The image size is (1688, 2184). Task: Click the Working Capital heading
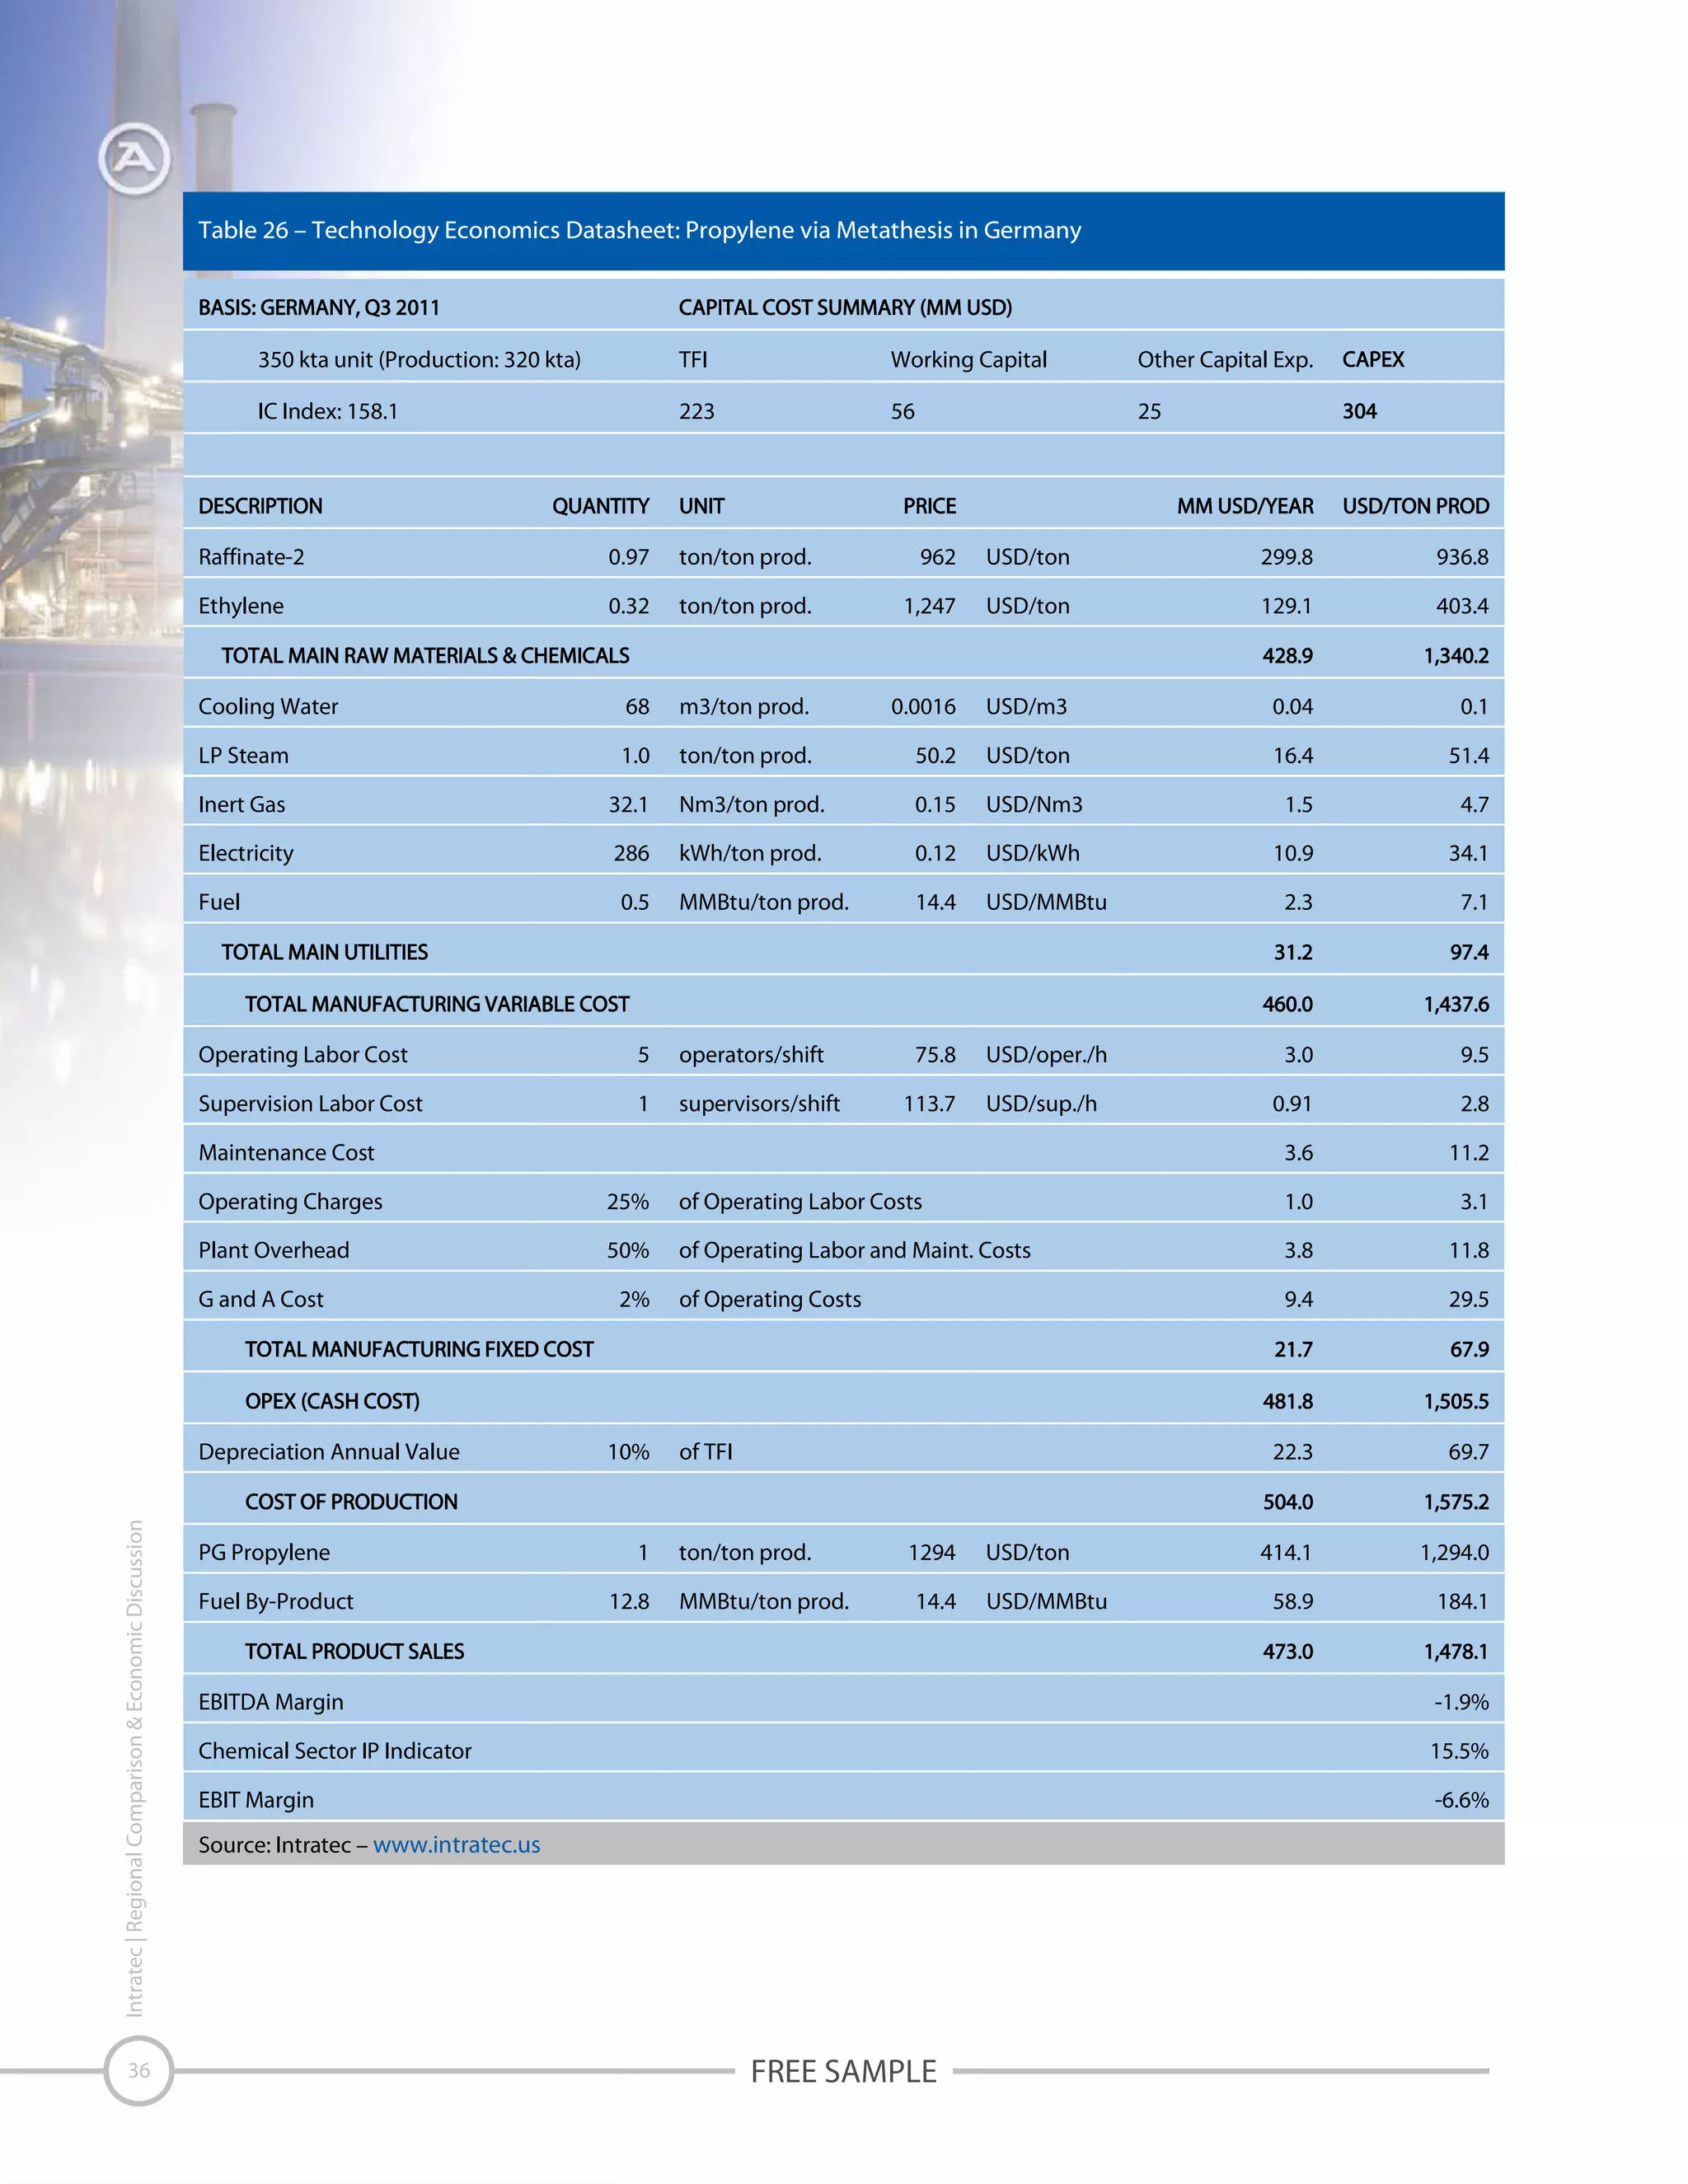(x=968, y=359)
